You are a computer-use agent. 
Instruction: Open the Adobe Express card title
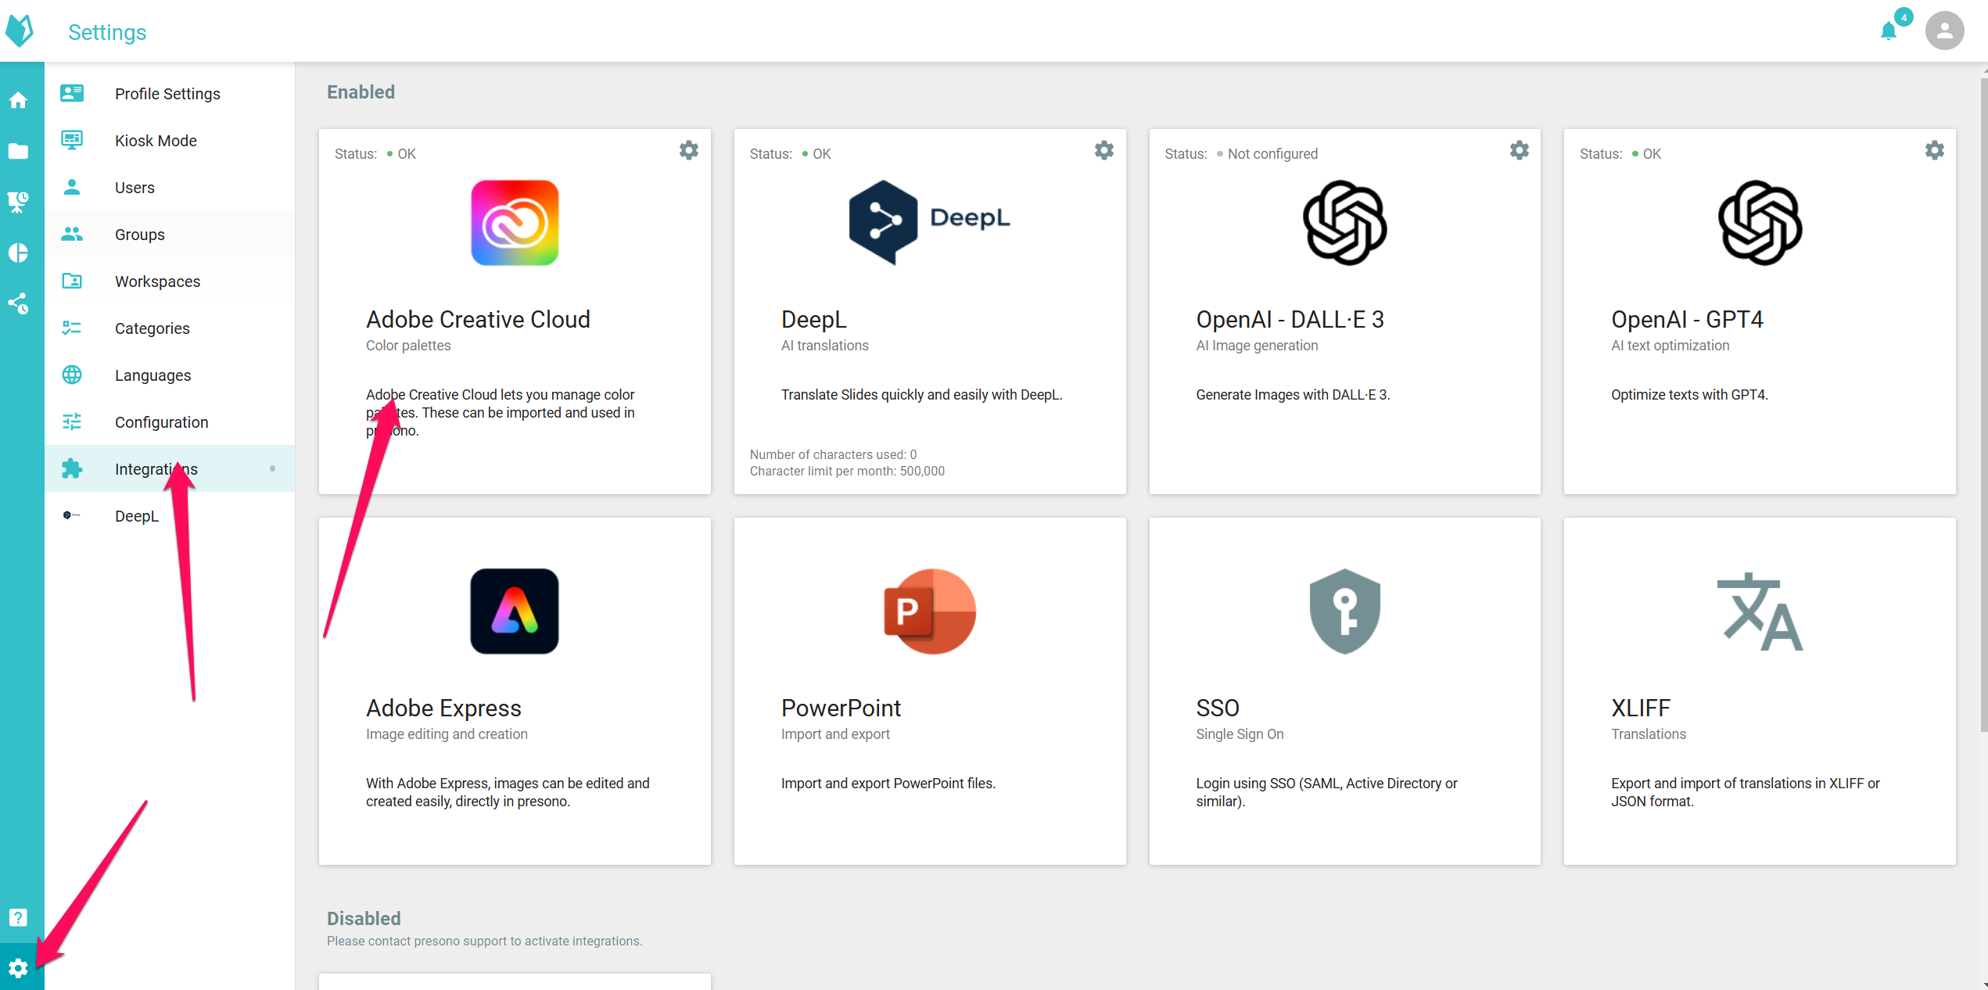tap(443, 708)
